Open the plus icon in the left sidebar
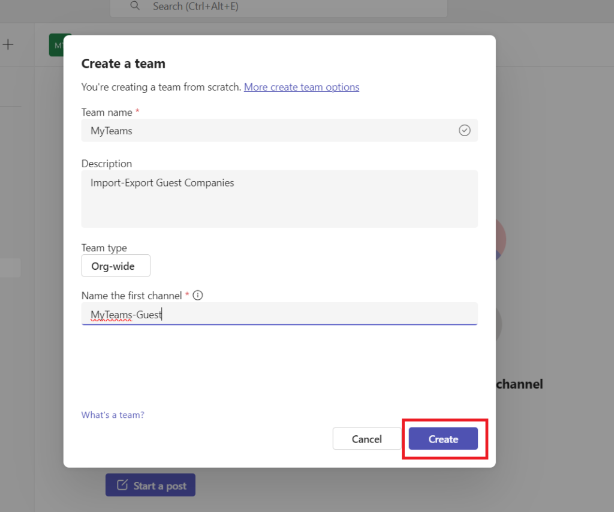 (x=8, y=44)
